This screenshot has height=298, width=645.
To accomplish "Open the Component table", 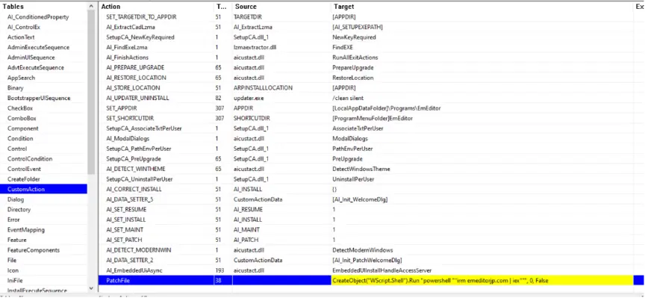I will pyautogui.click(x=22, y=128).
